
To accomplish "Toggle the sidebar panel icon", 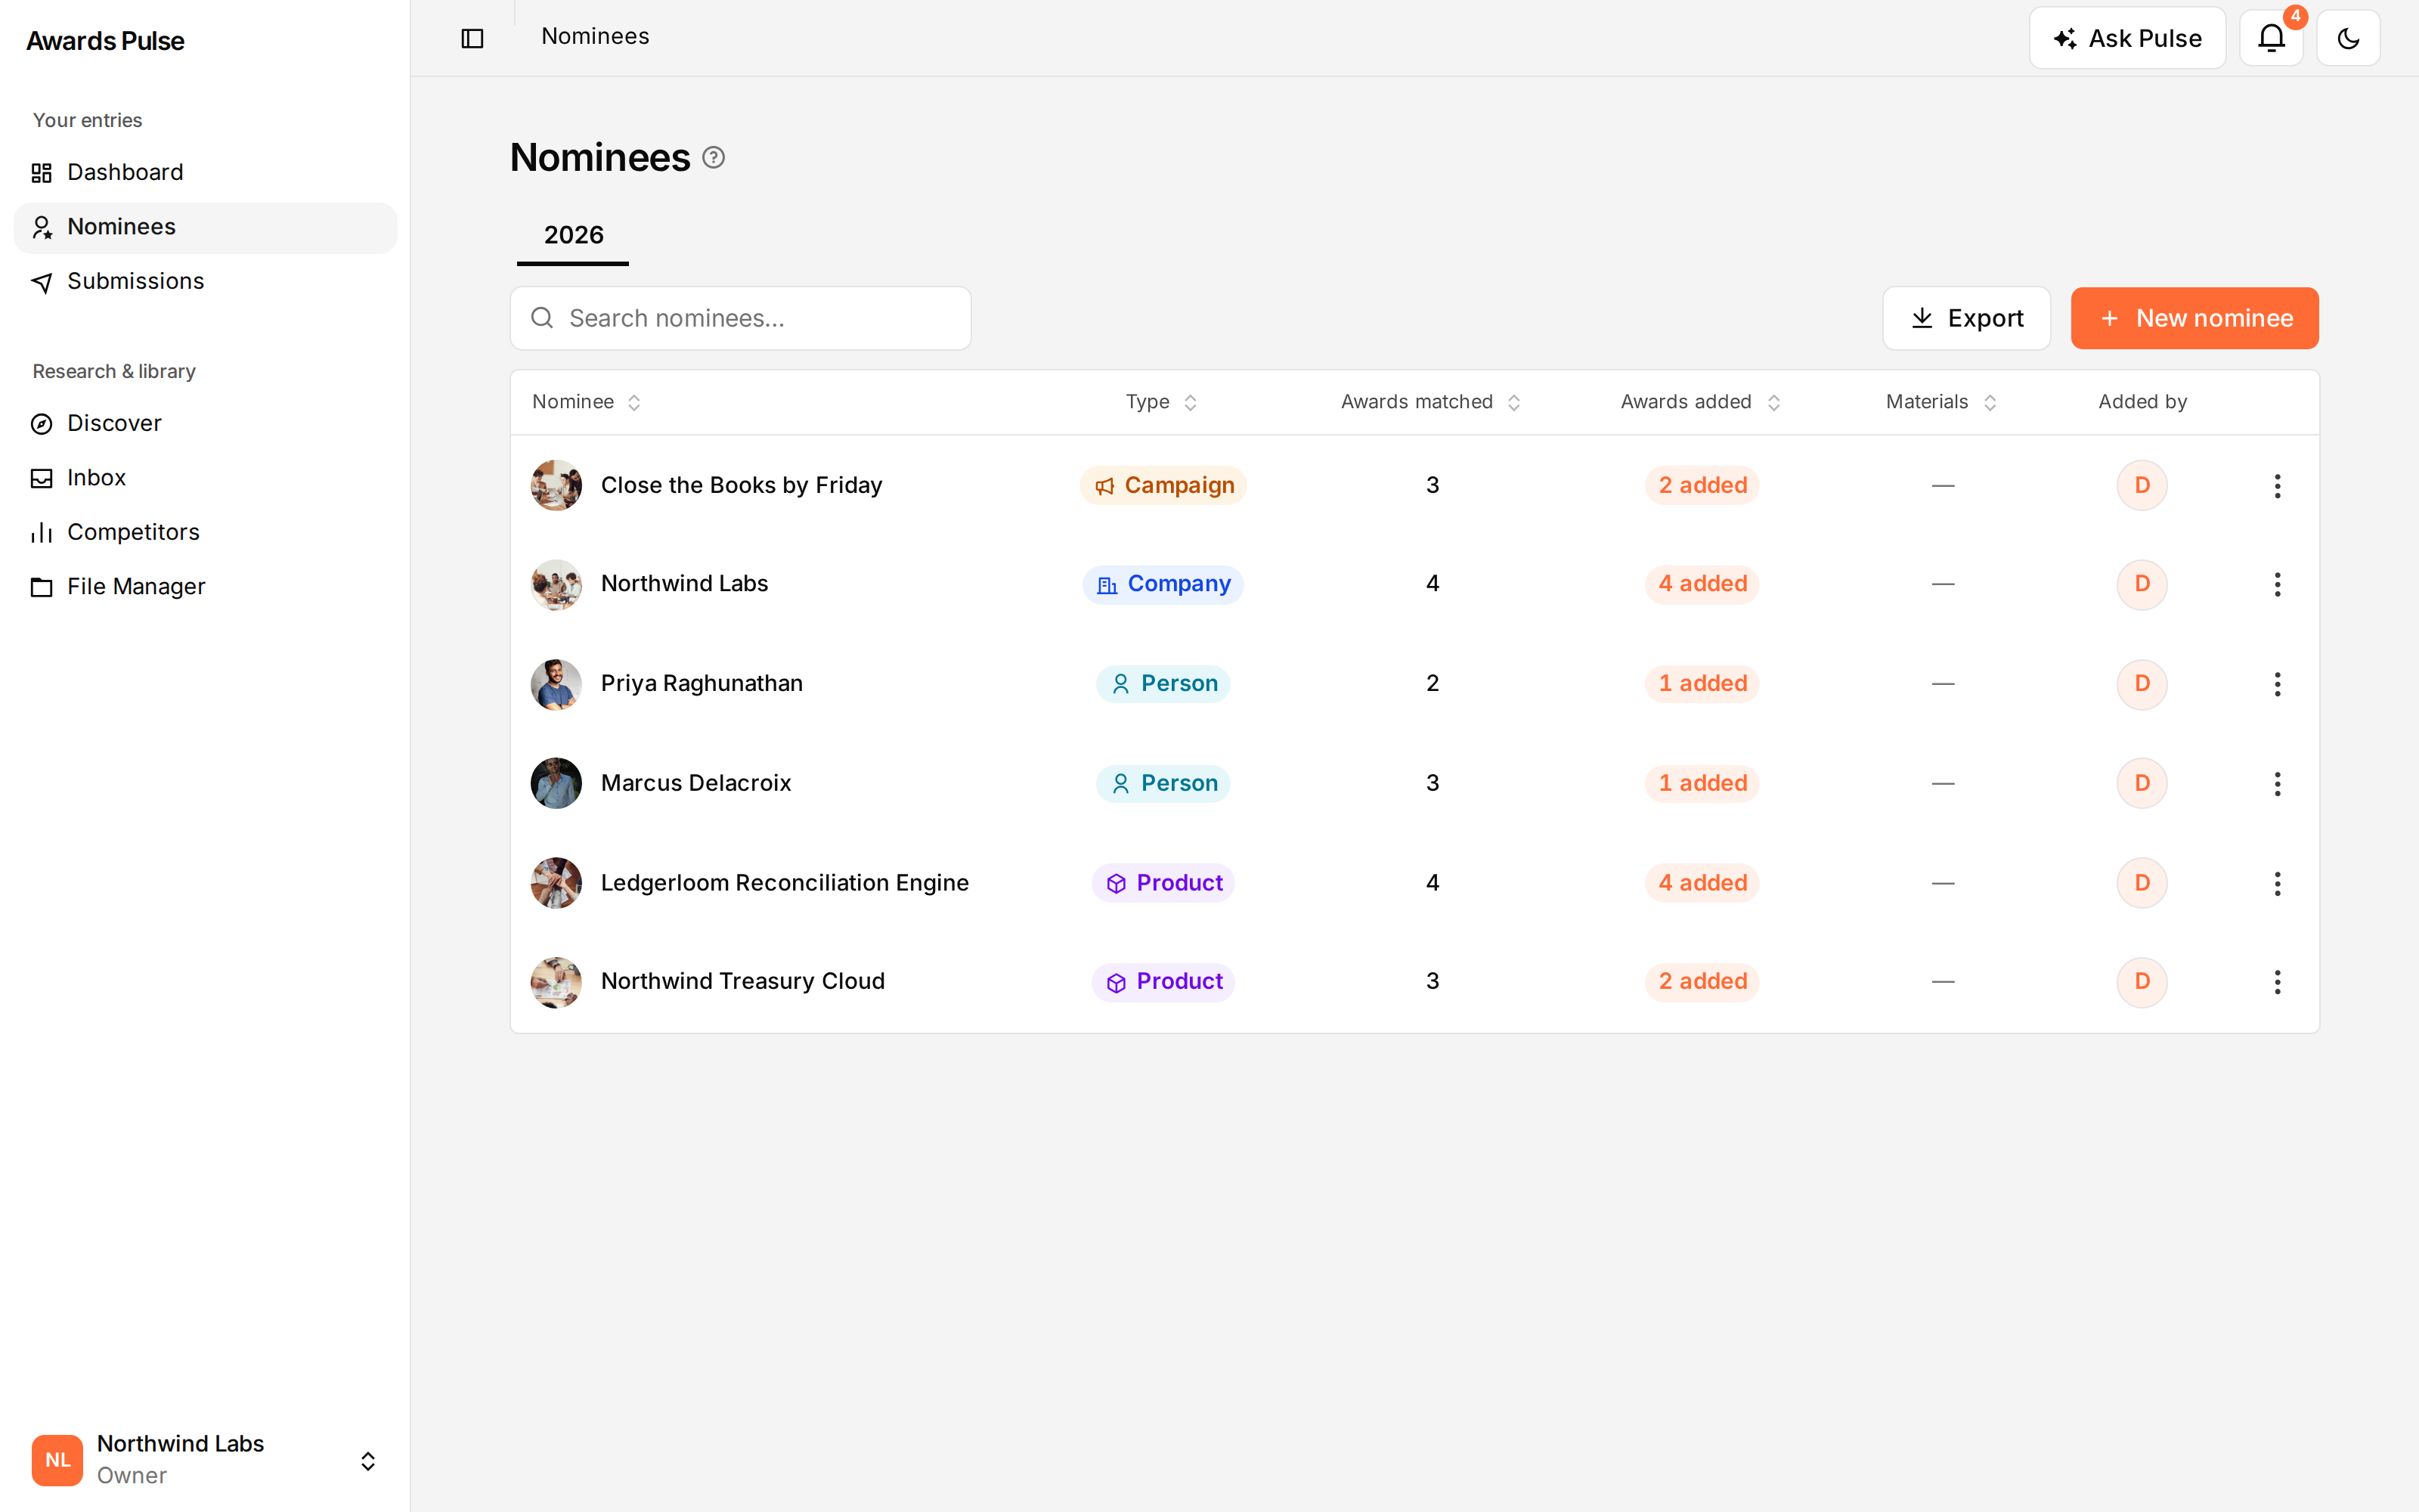I will [x=472, y=38].
